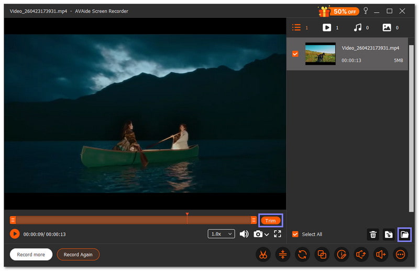Take a snapshot with the camera icon
Image resolution: width=419 pixels, height=271 pixels.
(x=258, y=234)
